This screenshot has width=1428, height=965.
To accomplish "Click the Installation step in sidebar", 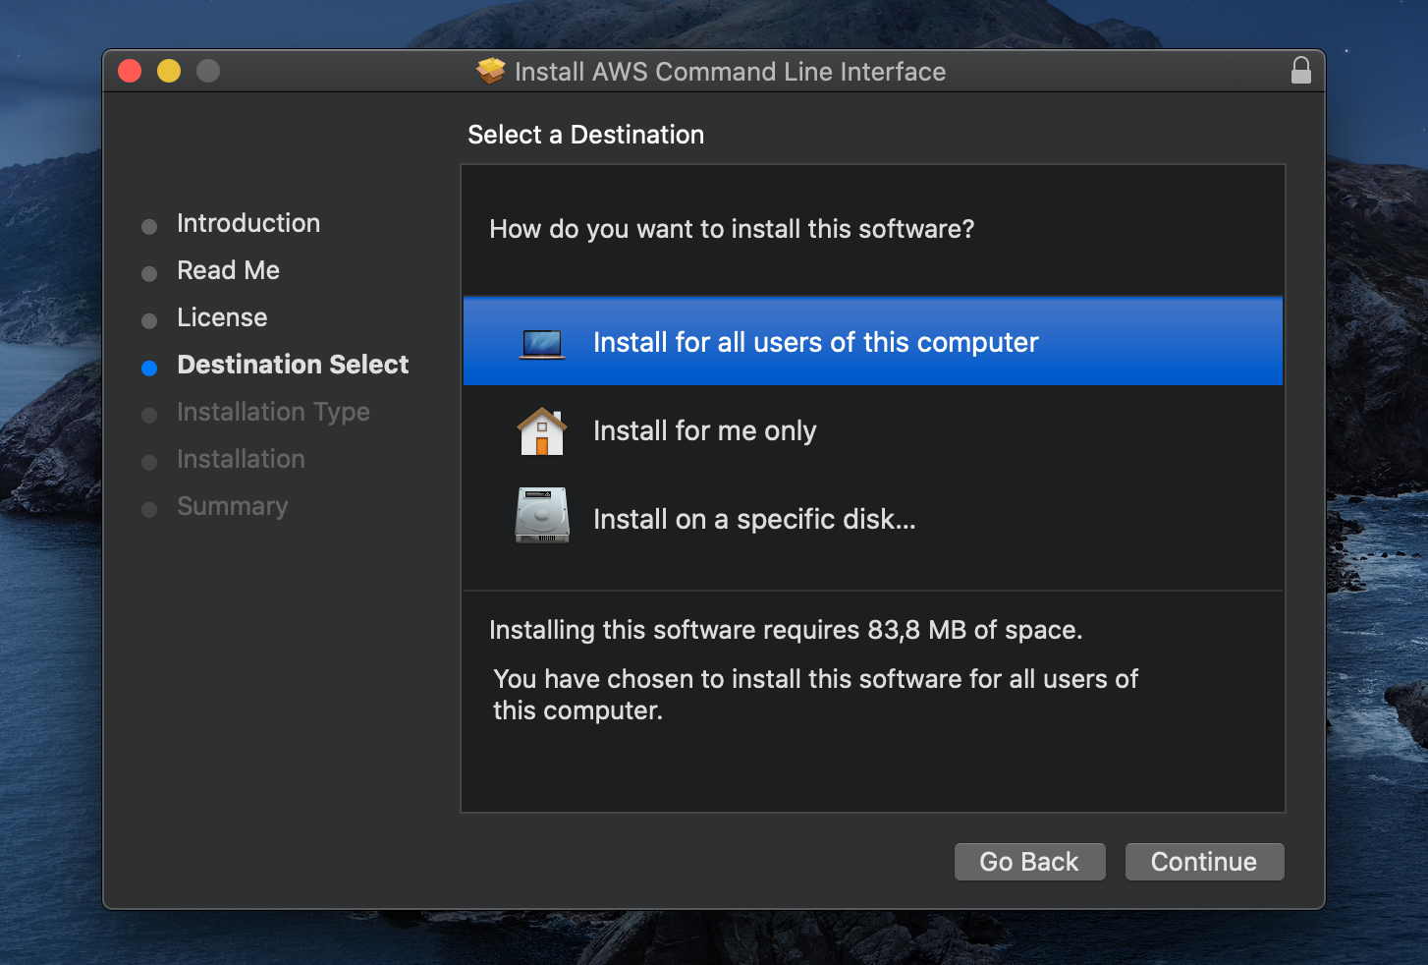I will tap(241, 459).
